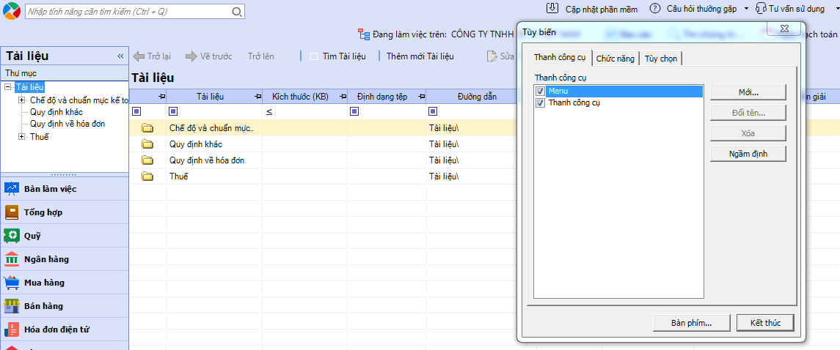Collapse the Tài liệu root tree node
Viewport: 840px width, 350px height.
pos(8,87)
